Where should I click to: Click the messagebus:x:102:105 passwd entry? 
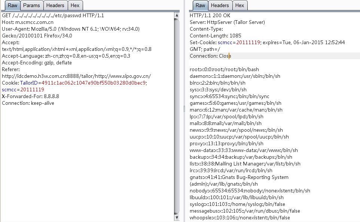tap(245, 211)
